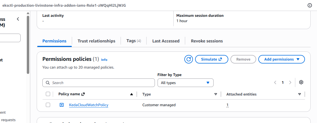
Task: Click the Maximum session duration label
Action: pyautogui.click(x=200, y=15)
